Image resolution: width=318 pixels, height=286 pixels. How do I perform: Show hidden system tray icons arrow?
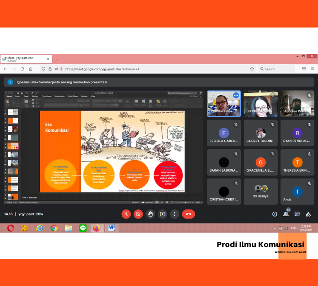tap(275, 228)
